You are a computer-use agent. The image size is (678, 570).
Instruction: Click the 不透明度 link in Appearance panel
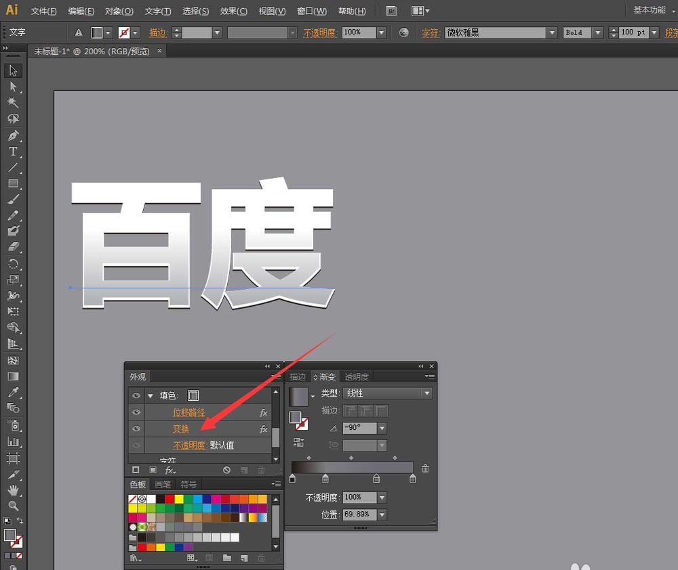[x=189, y=445]
